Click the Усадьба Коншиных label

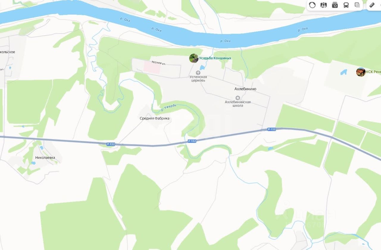[215, 58]
